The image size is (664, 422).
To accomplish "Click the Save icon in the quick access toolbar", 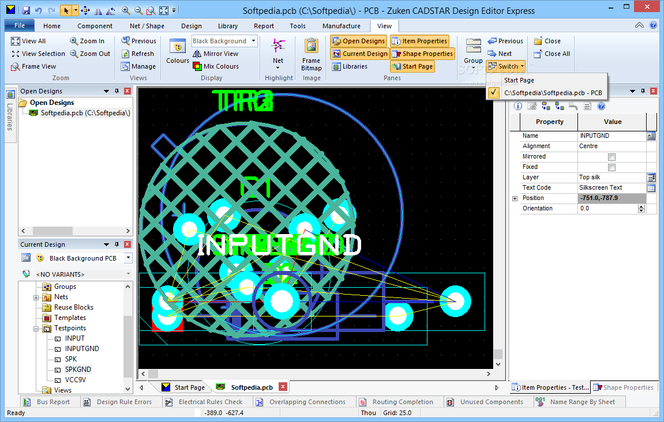I will point(25,10).
